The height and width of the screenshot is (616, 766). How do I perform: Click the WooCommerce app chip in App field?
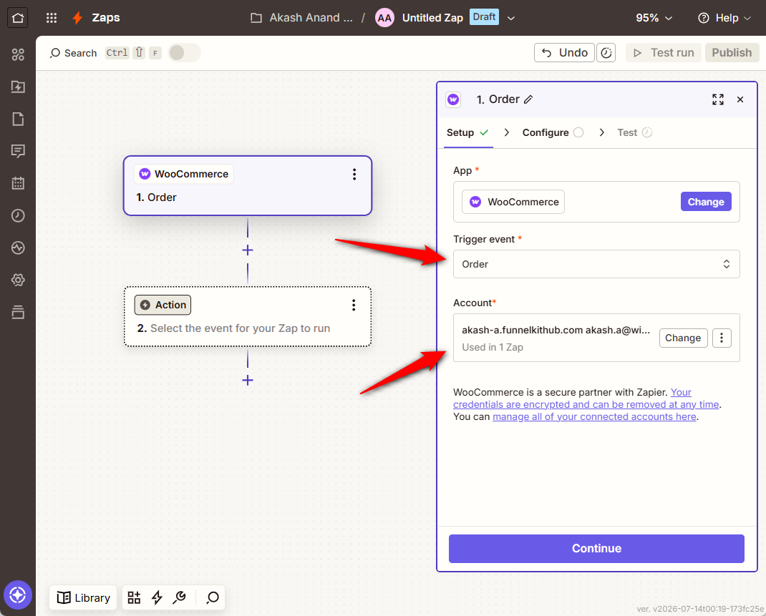click(x=513, y=202)
